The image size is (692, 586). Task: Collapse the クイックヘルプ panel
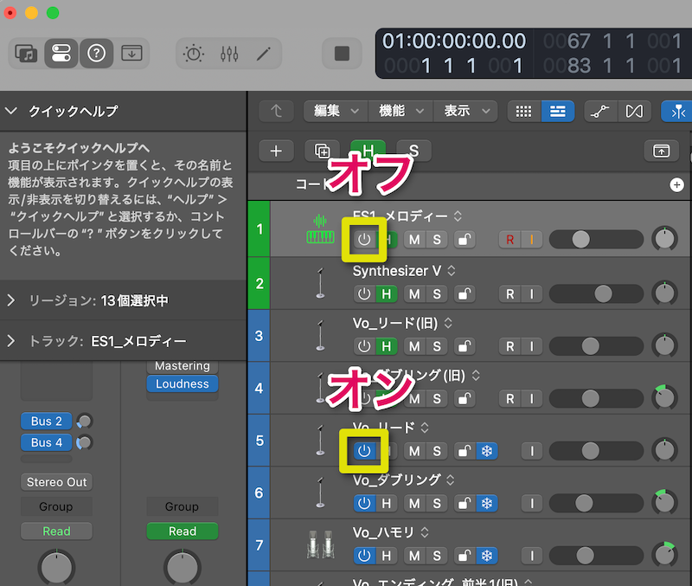[12, 111]
